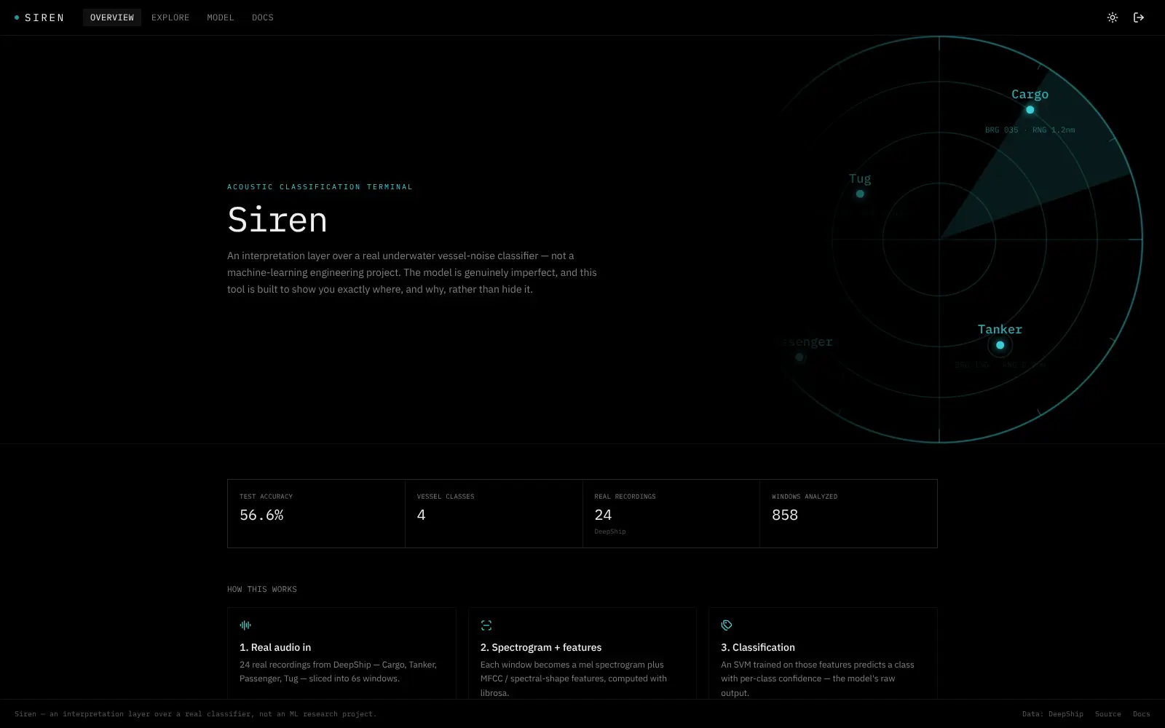The image size is (1165, 728).
Task: Click the 'Acoustic Classification Terminal' label
Action: pyautogui.click(x=320, y=187)
